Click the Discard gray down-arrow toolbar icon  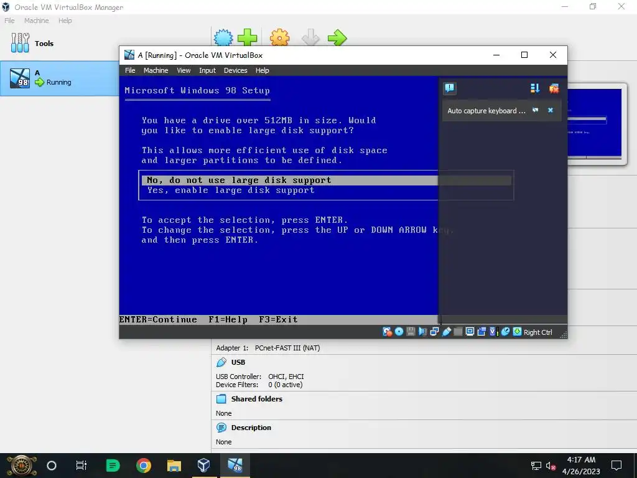click(x=311, y=38)
